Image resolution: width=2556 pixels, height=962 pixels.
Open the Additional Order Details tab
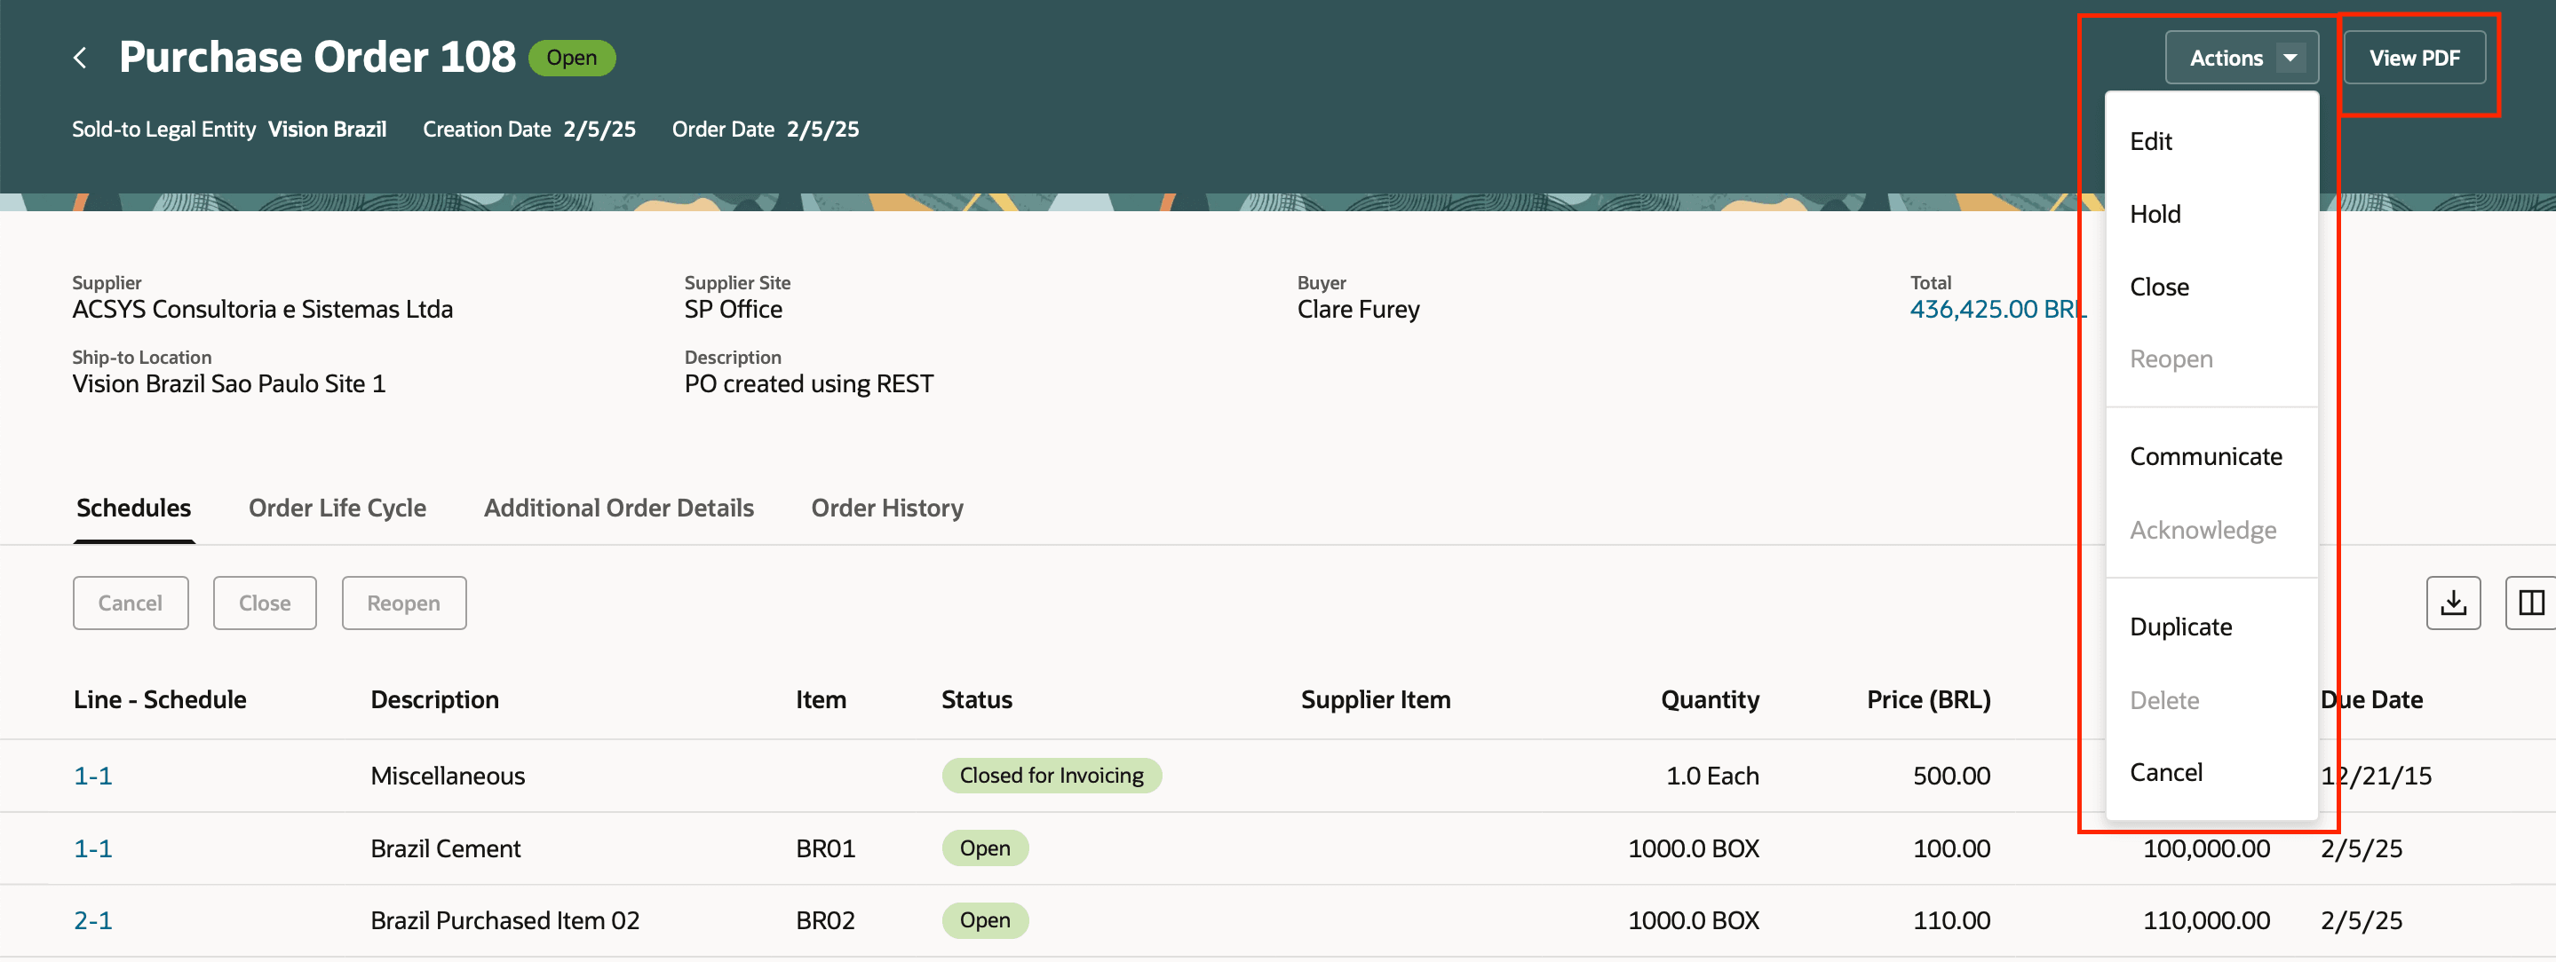(618, 508)
